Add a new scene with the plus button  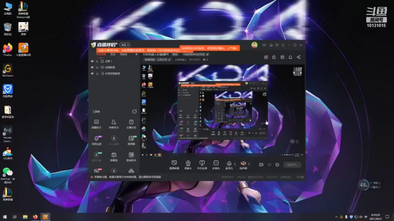[x=136, y=54]
